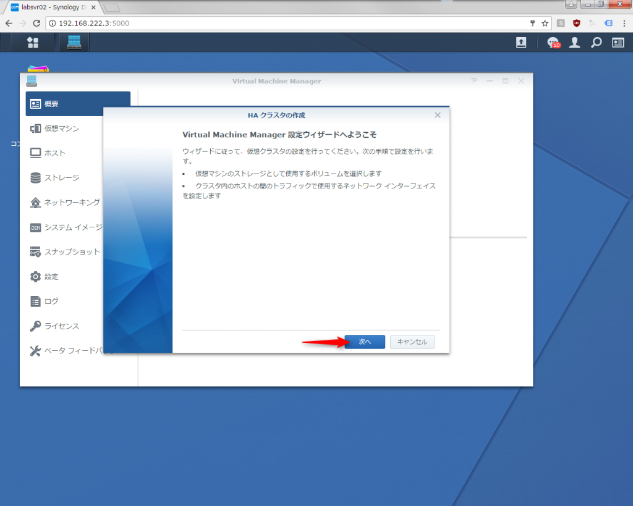Click the Chrome profile button in title bar

click(x=571, y=4)
